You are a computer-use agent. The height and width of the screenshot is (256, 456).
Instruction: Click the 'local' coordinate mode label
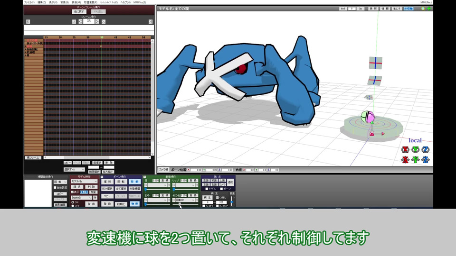point(415,140)
